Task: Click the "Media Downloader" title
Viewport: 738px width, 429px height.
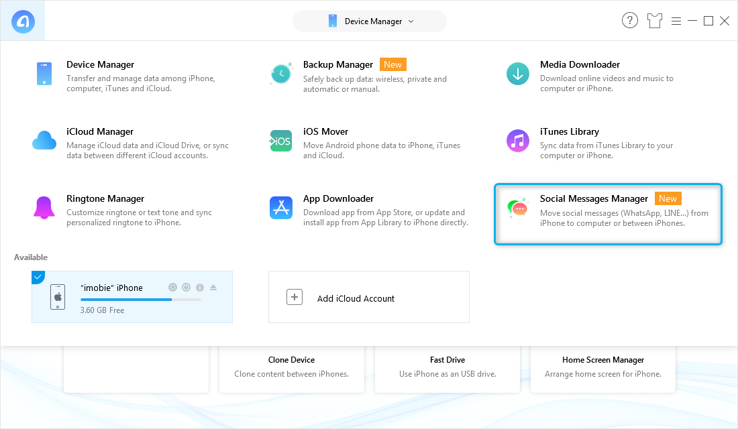Action: pyautogui.click(x=580, y=64)
